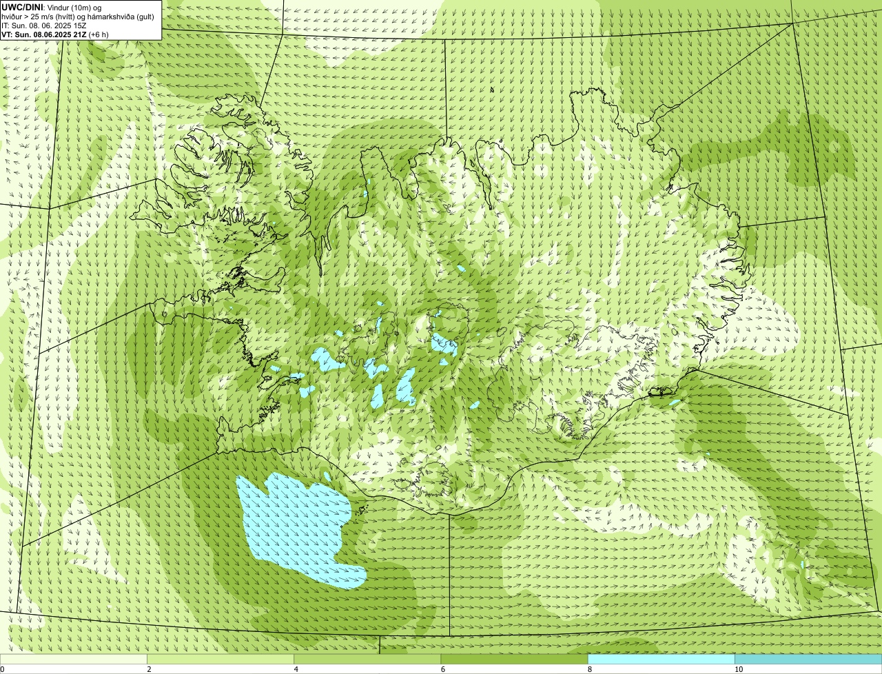
Task: Click the '8' tick label on the scale
Action: (x=589, y=669)
